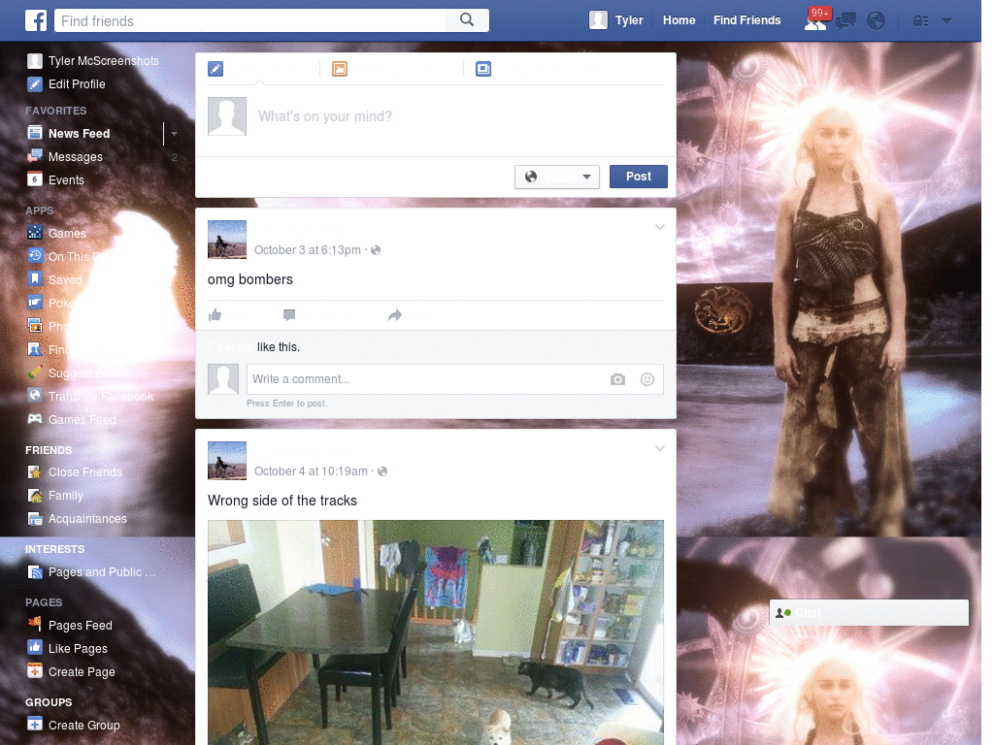Screen dimensions: 994x745
Task: Open Family friends list
Action: coord(55,496)
